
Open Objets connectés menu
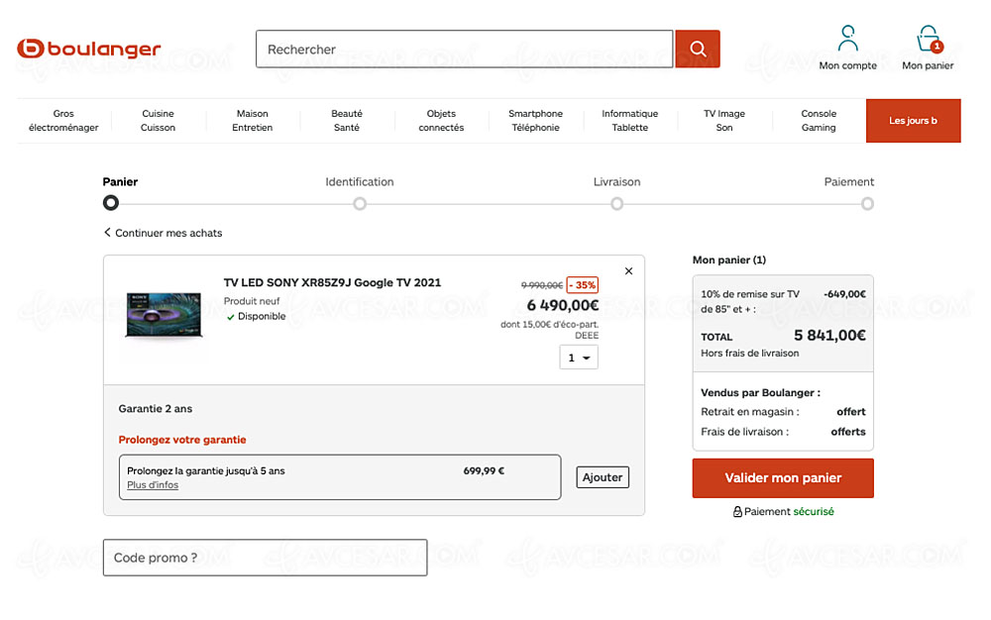(441, 121)
